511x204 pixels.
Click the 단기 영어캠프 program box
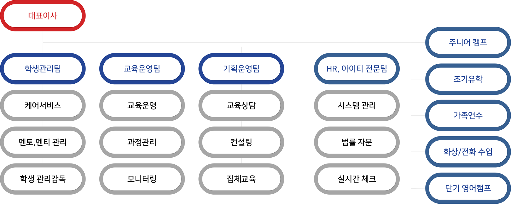point(468,188)
